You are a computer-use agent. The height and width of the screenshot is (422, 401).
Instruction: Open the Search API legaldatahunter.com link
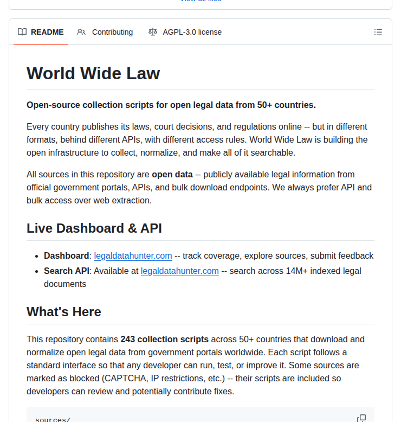click(x=180, y=271)
